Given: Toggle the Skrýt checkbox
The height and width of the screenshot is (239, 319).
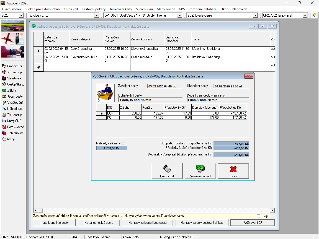Looking at the screenshot, I should coord(258,216).
